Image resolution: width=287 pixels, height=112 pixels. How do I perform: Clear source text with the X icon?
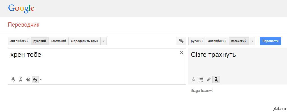click(181, 53)
